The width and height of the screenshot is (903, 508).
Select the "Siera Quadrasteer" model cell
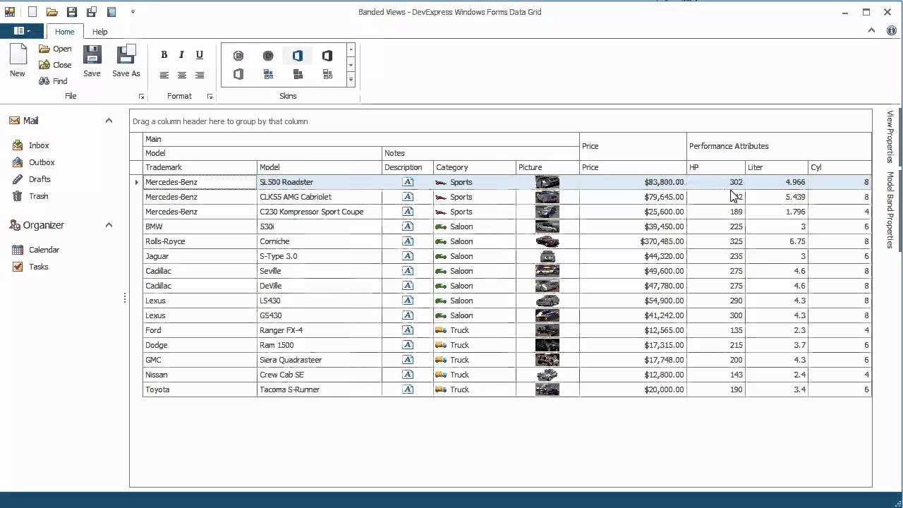(x=320, y=360)
